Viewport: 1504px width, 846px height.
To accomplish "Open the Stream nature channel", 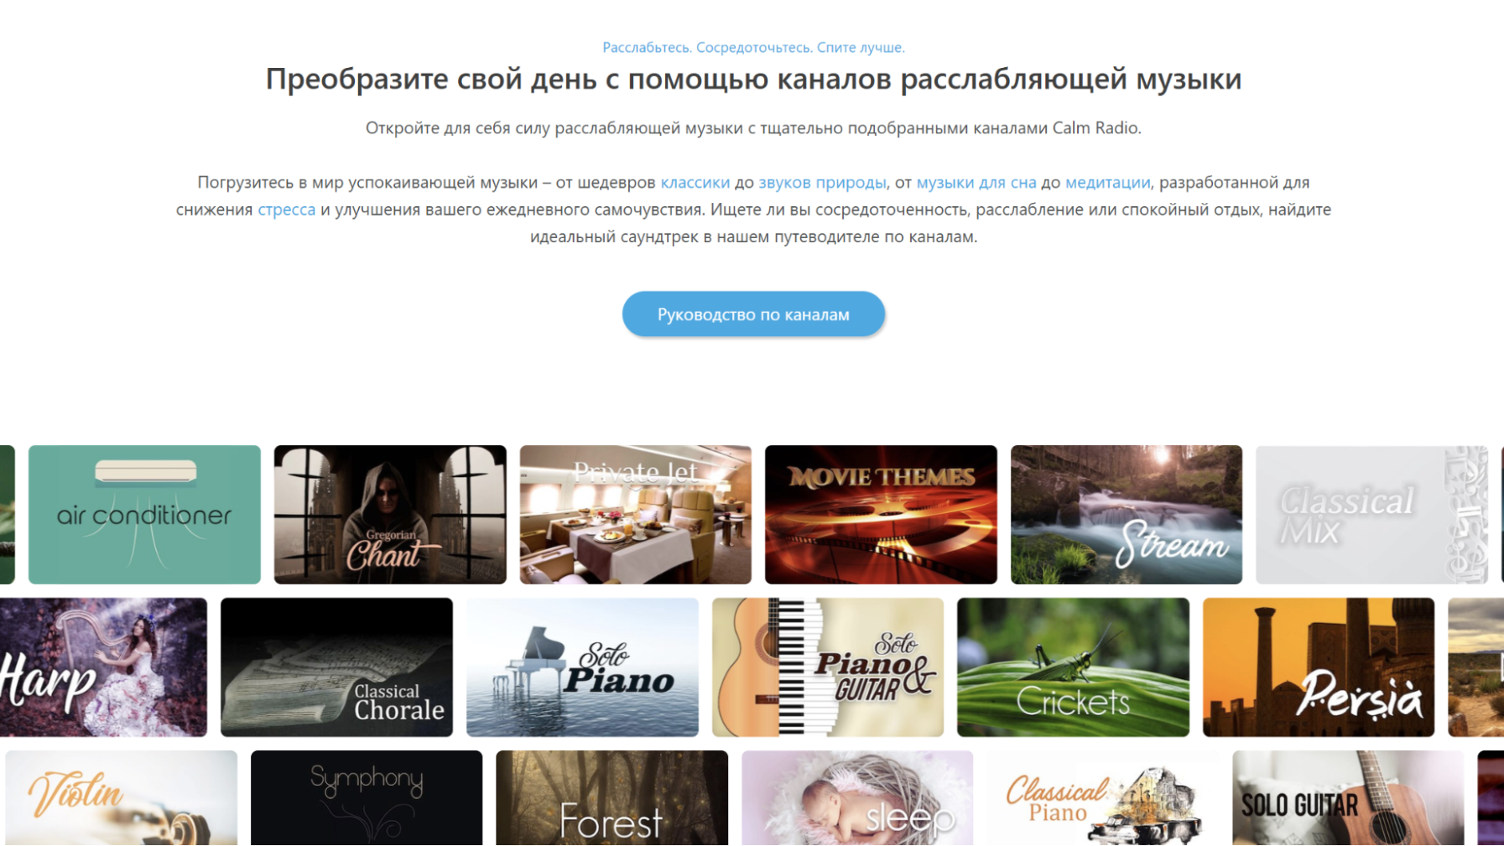I will pos(1126,514).
